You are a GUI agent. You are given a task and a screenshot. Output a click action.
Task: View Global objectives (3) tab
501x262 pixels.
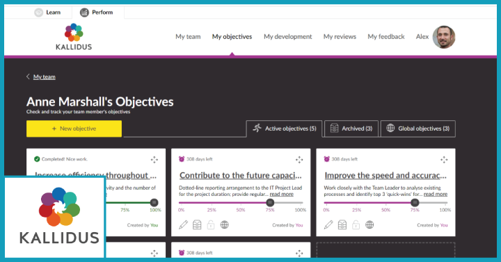click(418, 129)
